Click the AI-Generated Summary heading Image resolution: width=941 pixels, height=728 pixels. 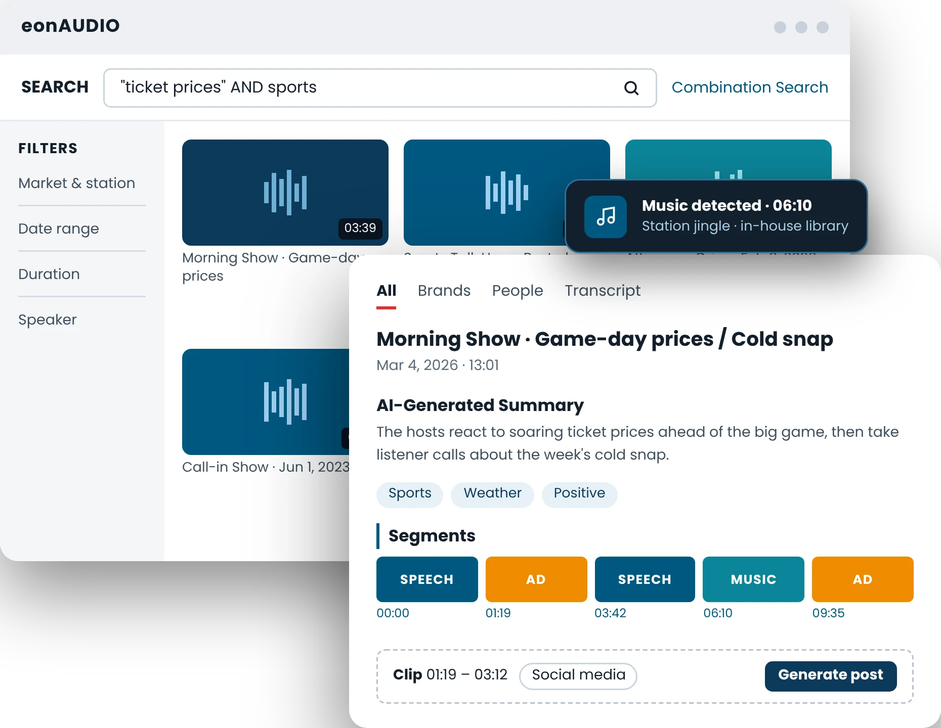coord(480,405)
